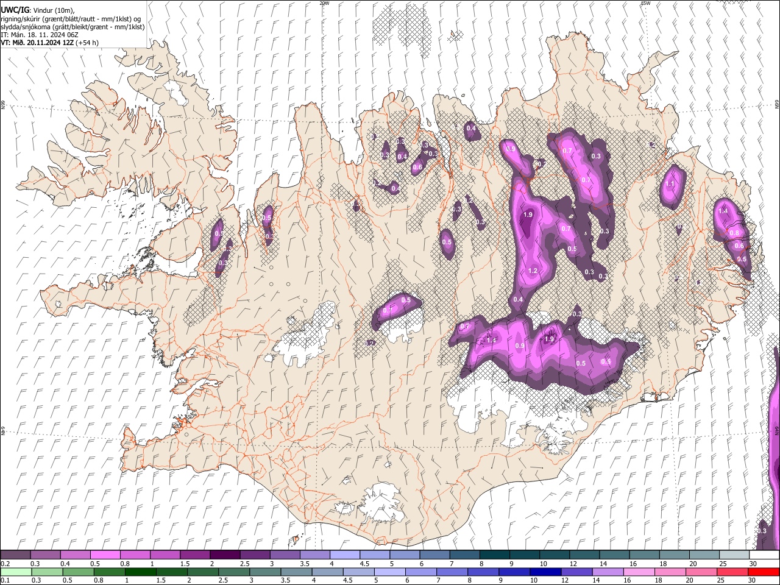The image size is (780, 585).
Task: Select the lower legend swatch starting at 20
Action: [701, 572]
